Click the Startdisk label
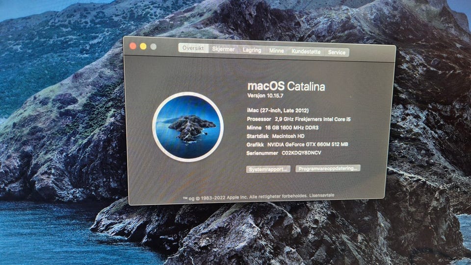Screen dimensions: 471x265 click(258, 136)
